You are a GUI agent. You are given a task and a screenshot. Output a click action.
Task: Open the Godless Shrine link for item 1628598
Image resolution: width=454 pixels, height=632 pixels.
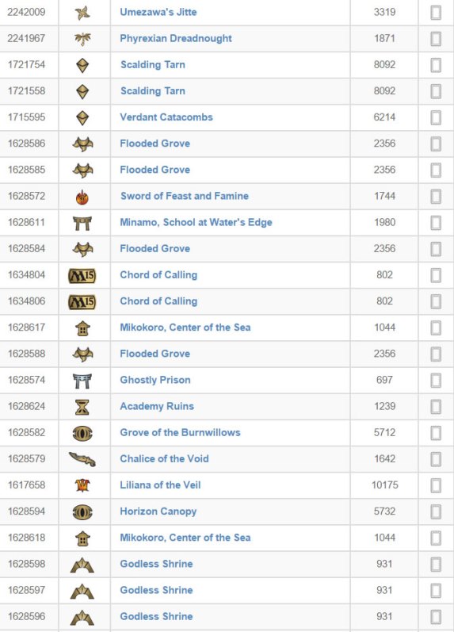156,564
